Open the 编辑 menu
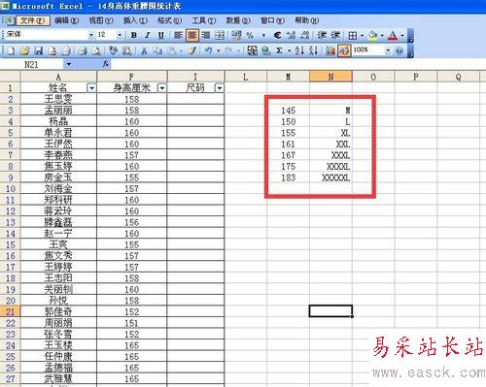 66,20
